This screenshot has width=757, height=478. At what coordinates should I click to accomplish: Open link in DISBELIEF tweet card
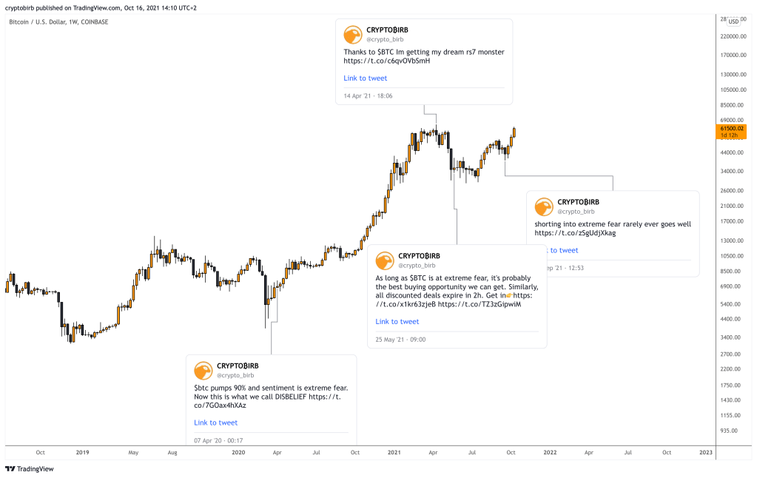[x=215, y=423]
